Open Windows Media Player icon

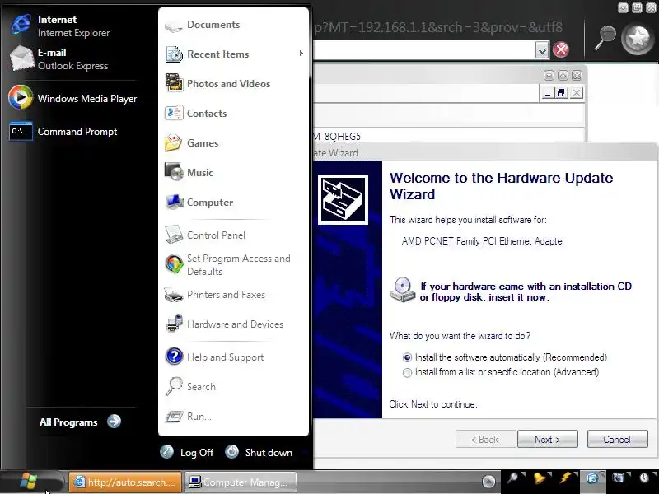point(20,97)
